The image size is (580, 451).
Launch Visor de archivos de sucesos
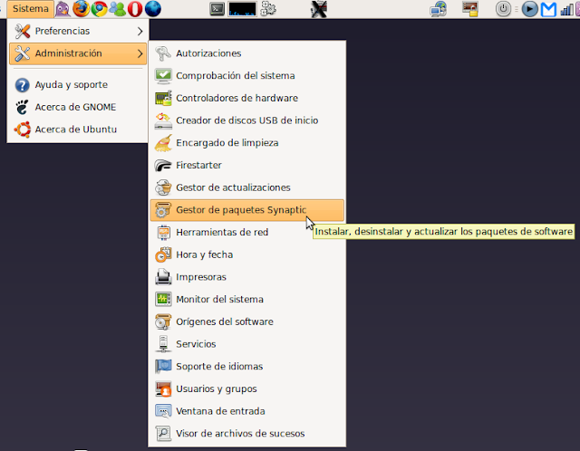(247, 434)
